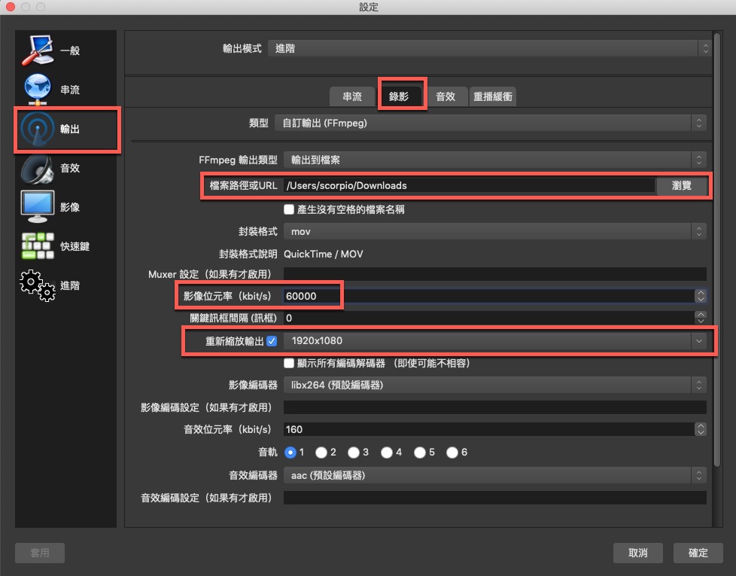Viewport: 736px width, 576px height.
Task: Click the 音效編碼設定 input field
Action: pos(494,498)
